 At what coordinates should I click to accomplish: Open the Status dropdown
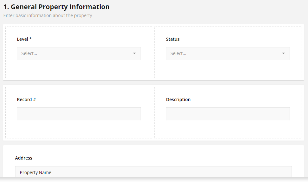[x=228, y=53]
